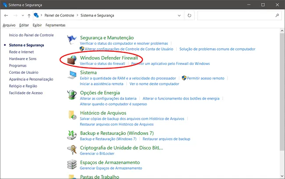Screen dimensions: 285x179
Task: Go up one level with the up arrow
Action: tap(29, 15)
